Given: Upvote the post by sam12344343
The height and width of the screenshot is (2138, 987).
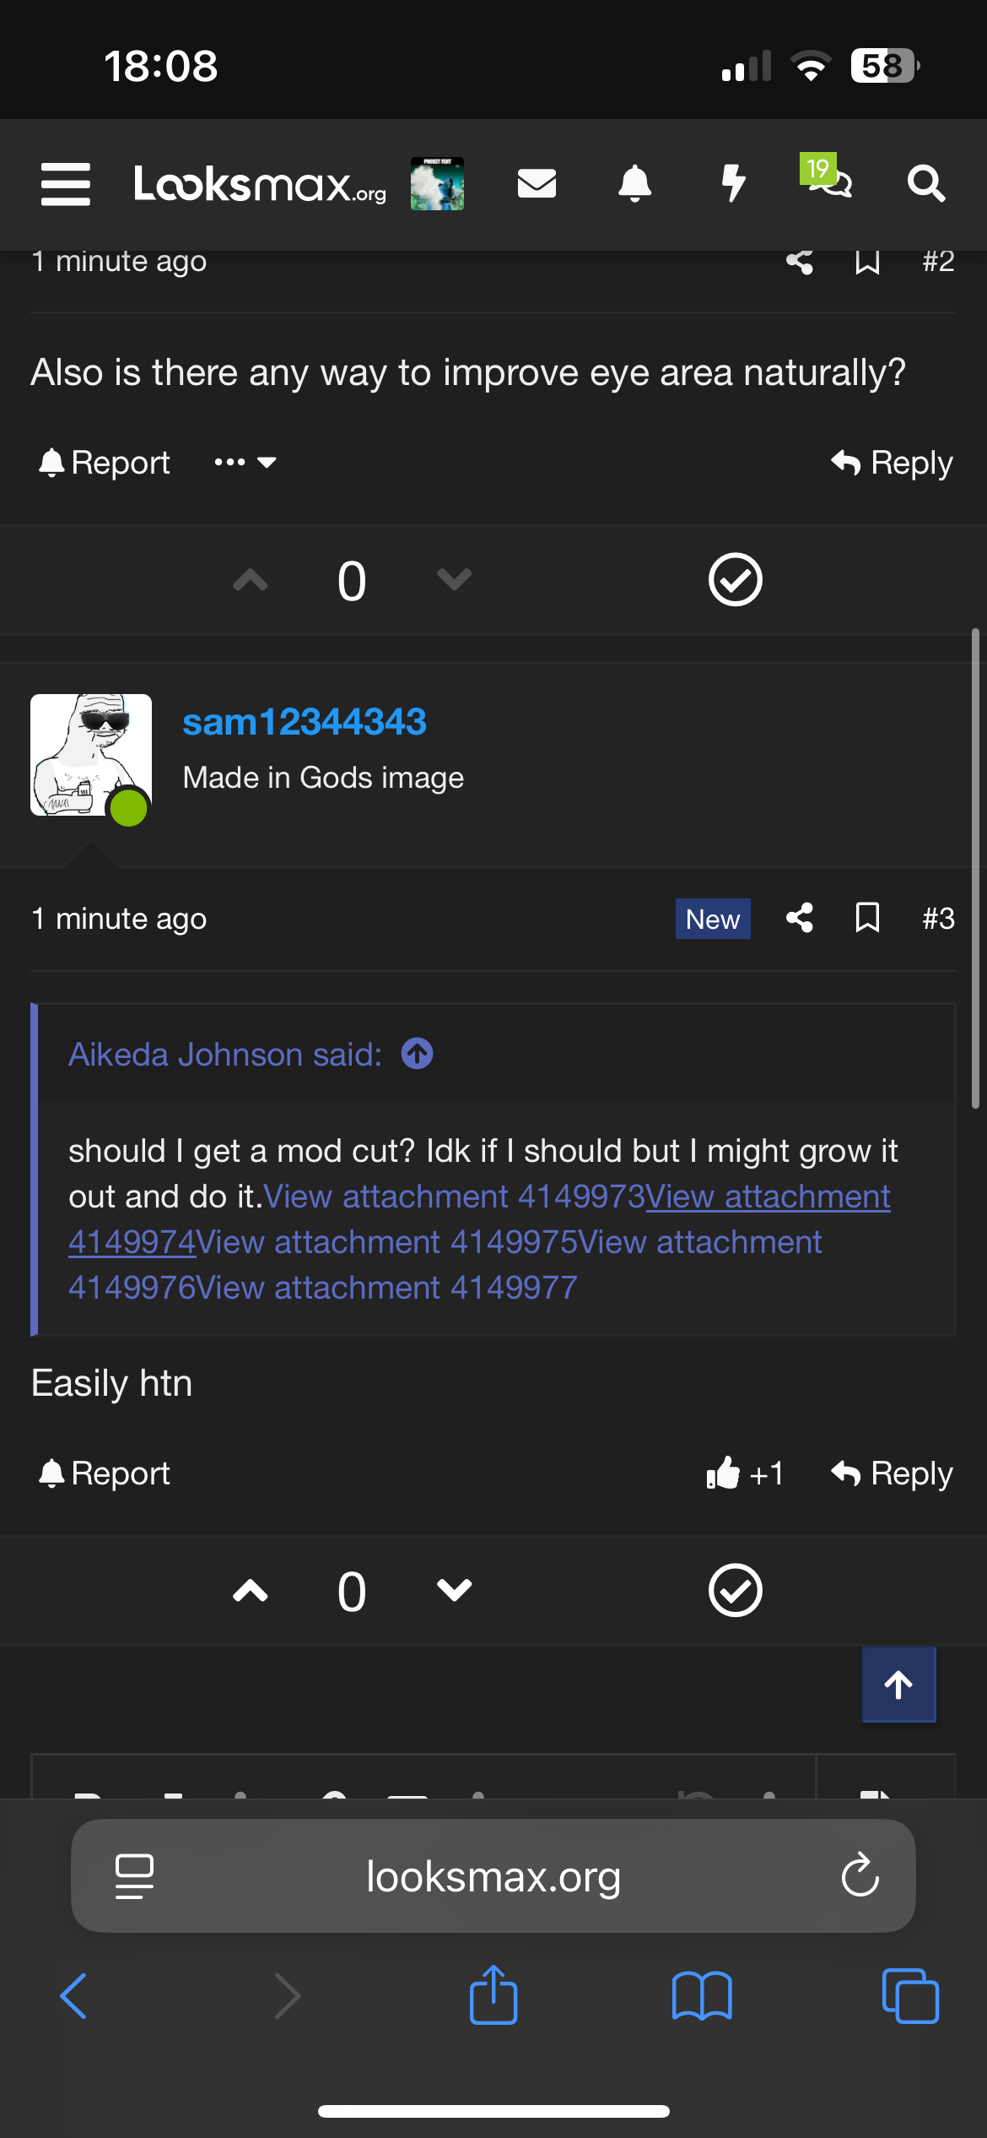Looking at the screenshot, I should click(x=251, y=1592).
